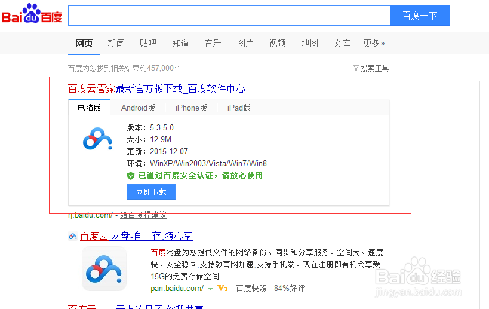Image resolution: width=489 pixels, height=309 pixels.
Task: Open the 百度云 网盘-自由存,随心享 result
Action: (x=136, y=236)
